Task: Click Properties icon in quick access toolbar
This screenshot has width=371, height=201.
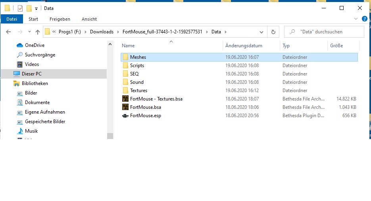Action: click(20, 8)
